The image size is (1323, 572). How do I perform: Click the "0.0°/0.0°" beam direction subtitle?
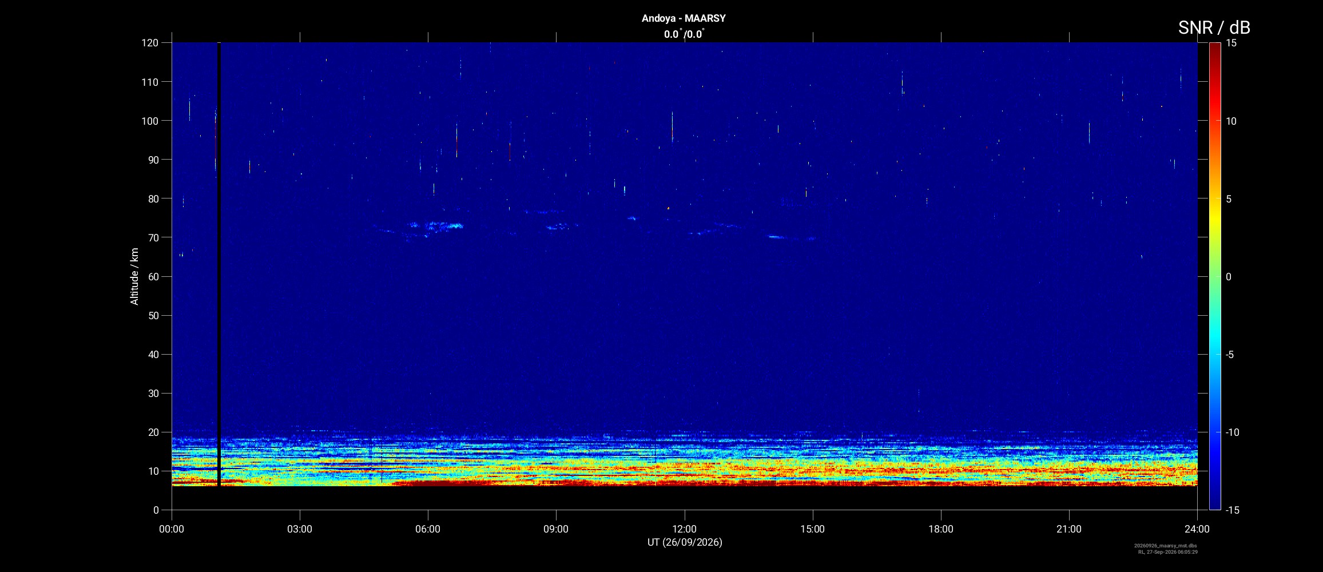tap(684, 34)
